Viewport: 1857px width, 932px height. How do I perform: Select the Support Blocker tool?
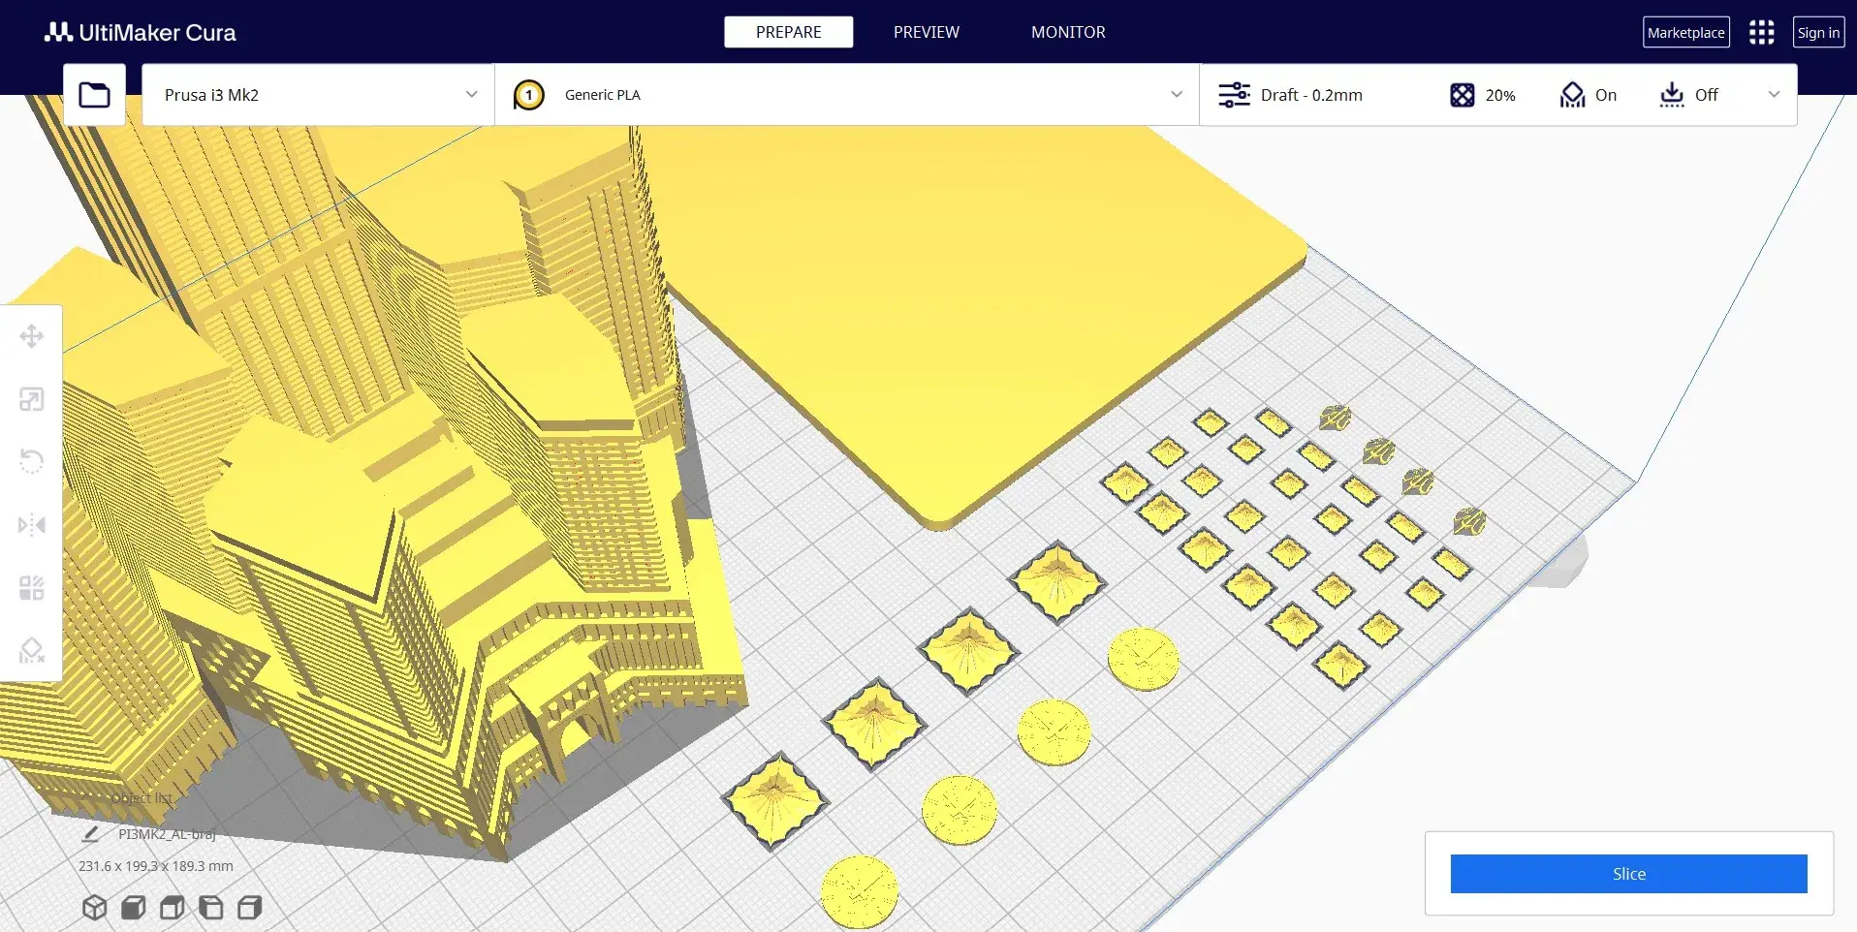coord(31,650)
